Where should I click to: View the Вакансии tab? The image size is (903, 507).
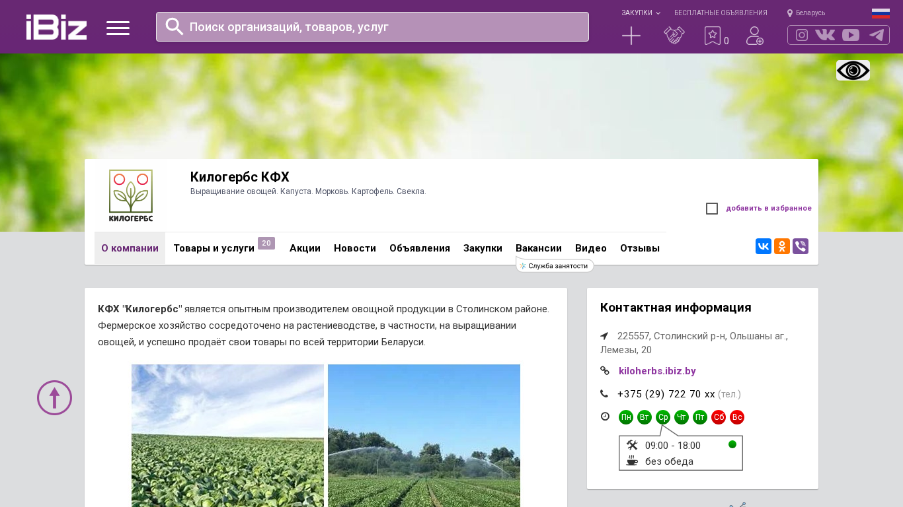pyautogui.click(x=539, y=248)
